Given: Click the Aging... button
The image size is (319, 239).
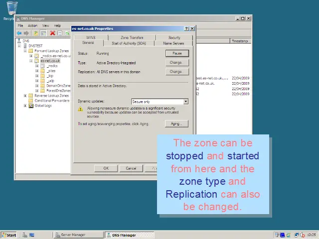Looking at the screenshot, I should pos(176,123).
